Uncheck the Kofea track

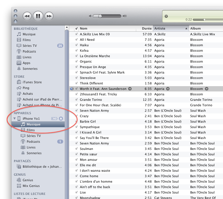coord(76,51)
